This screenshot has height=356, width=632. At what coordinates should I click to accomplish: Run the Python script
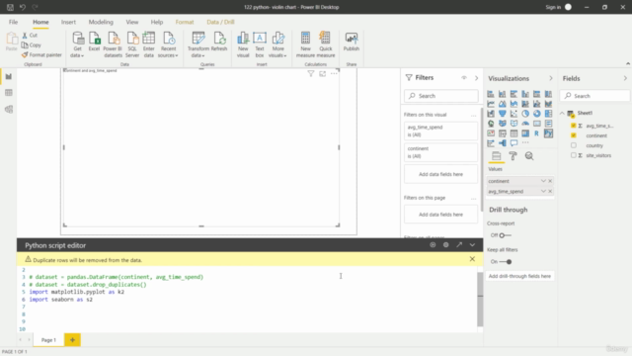point(433,244)
